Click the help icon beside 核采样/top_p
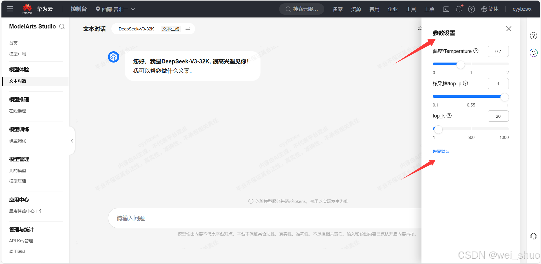 coord(465,83)
